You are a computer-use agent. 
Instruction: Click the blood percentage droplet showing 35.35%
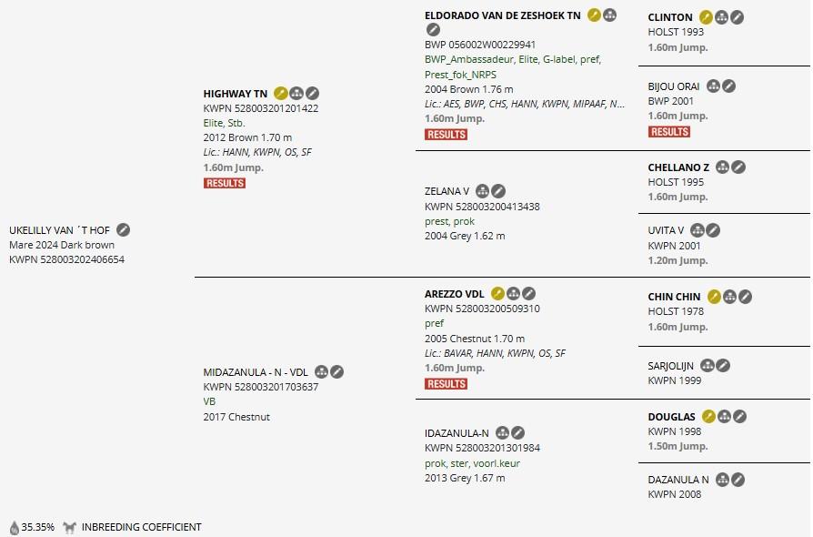coord(15,528)
